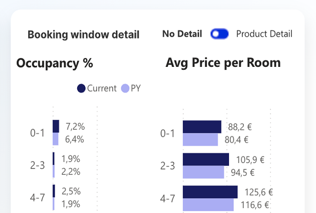Select the 125,6 € Current price bar

(210, 192)
